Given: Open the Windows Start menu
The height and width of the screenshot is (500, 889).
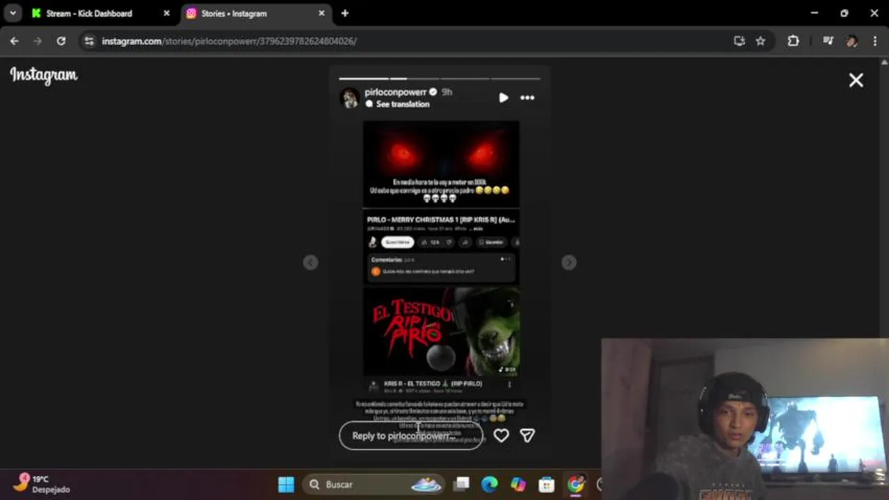Looking at the screenshot, I should click(286, 485).
